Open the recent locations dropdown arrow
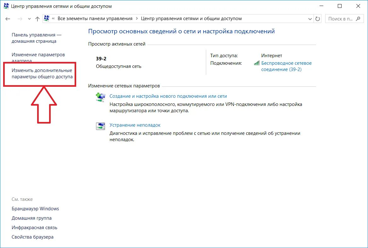368x248 pixels. coord(29,19)
